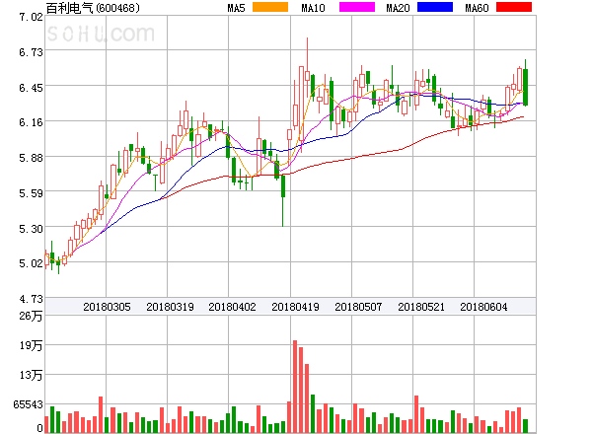Click the MA5 legend label
The image size is (592, 434).
pyautogui.click(x=237, y=8)
